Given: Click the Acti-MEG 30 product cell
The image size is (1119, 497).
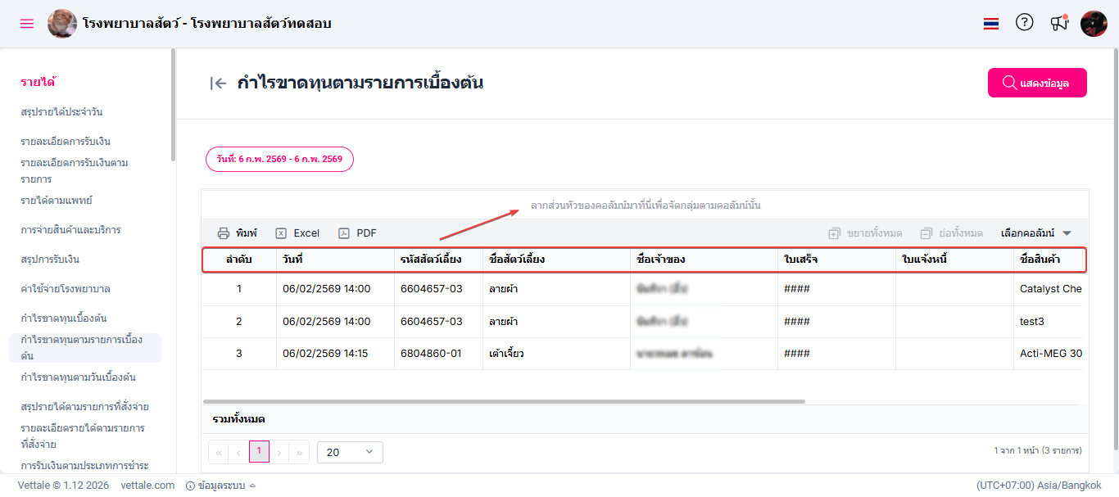Looking at the screenshot, I should (1050, 354).
